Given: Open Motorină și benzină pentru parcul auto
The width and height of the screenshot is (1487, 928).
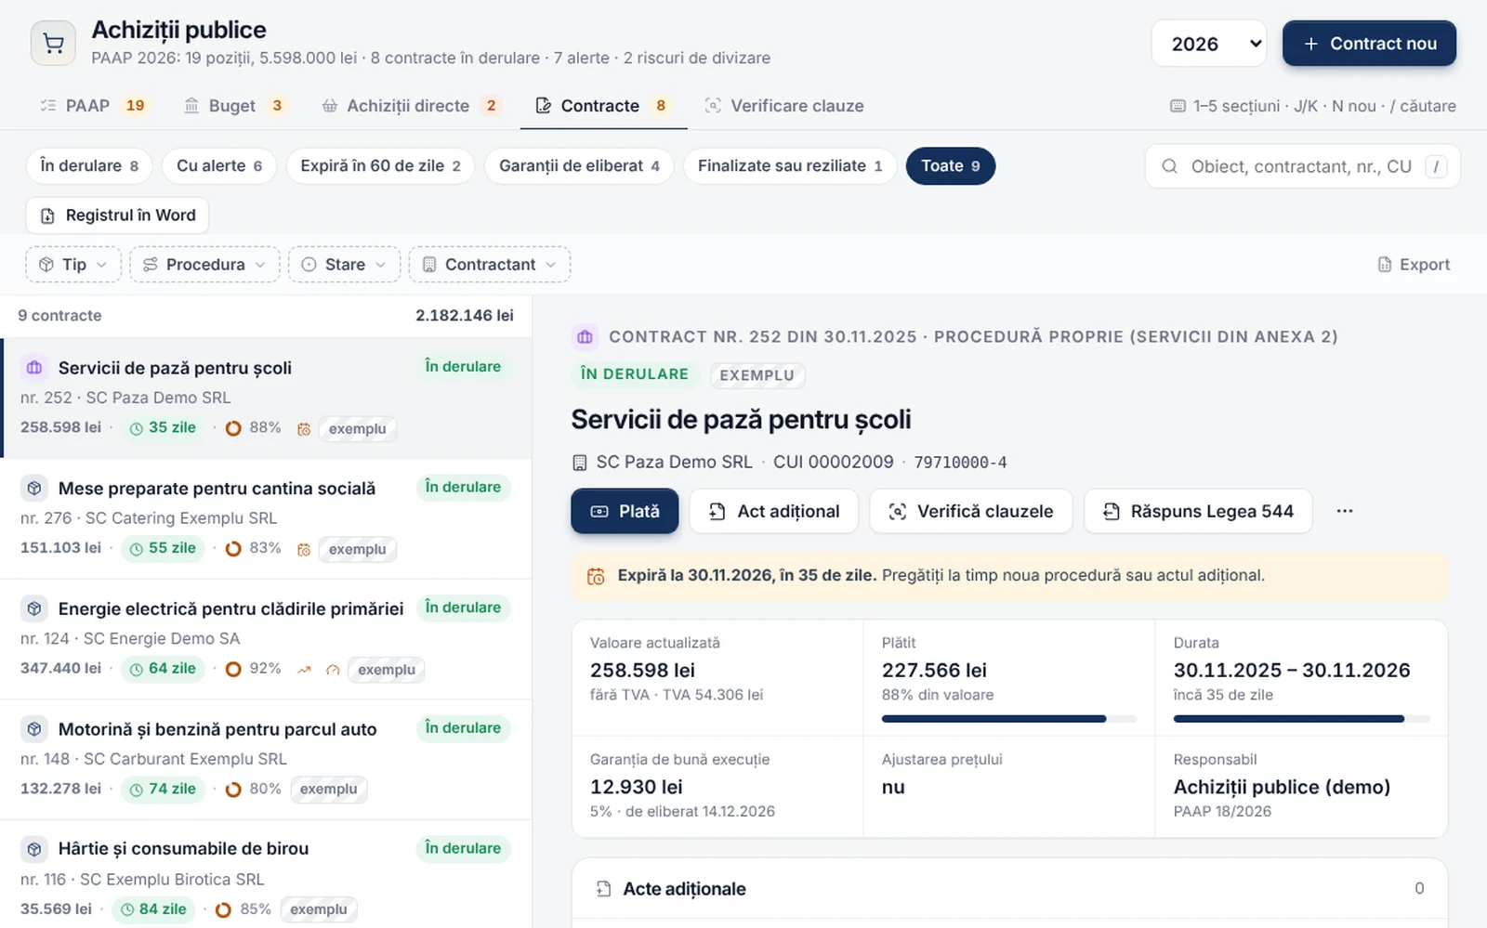Looking at the screenshot, I should coord(267,759).
